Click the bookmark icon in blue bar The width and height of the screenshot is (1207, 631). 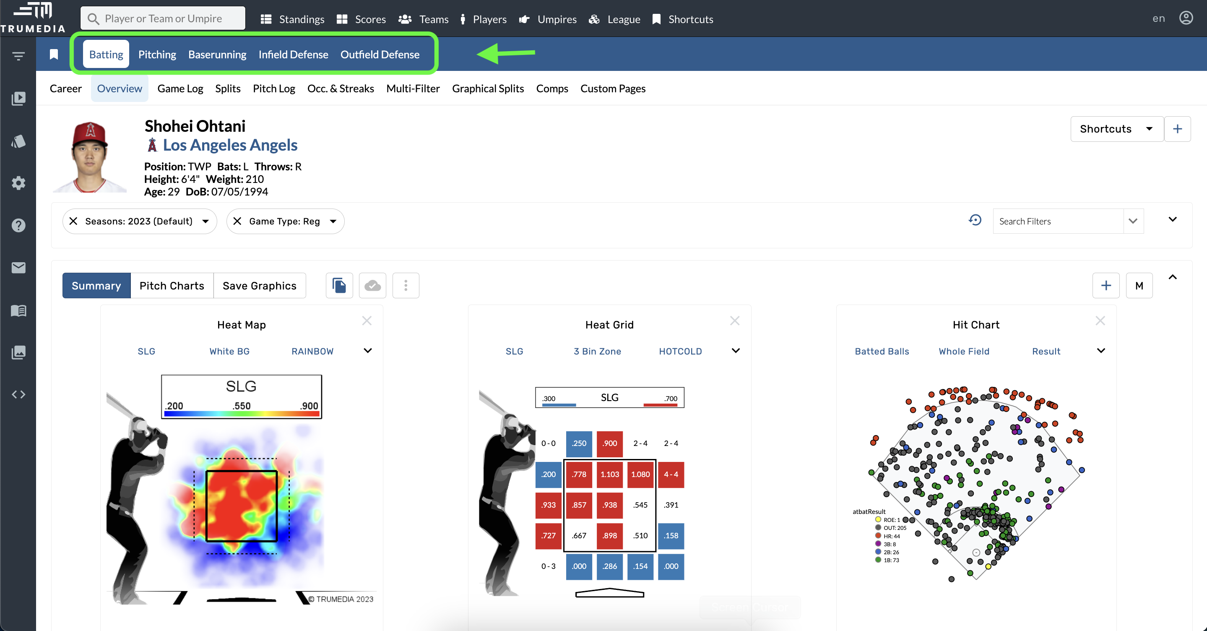[54, 55]
